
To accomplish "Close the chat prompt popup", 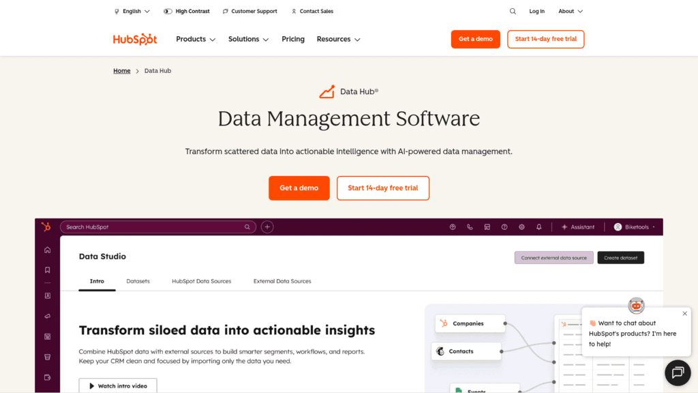I will pyautogui.click(x=684, y=314).
